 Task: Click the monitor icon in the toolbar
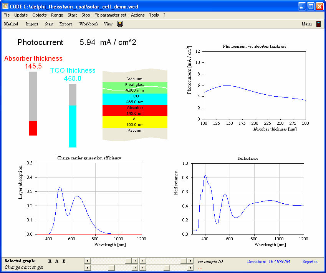[120, 24]
